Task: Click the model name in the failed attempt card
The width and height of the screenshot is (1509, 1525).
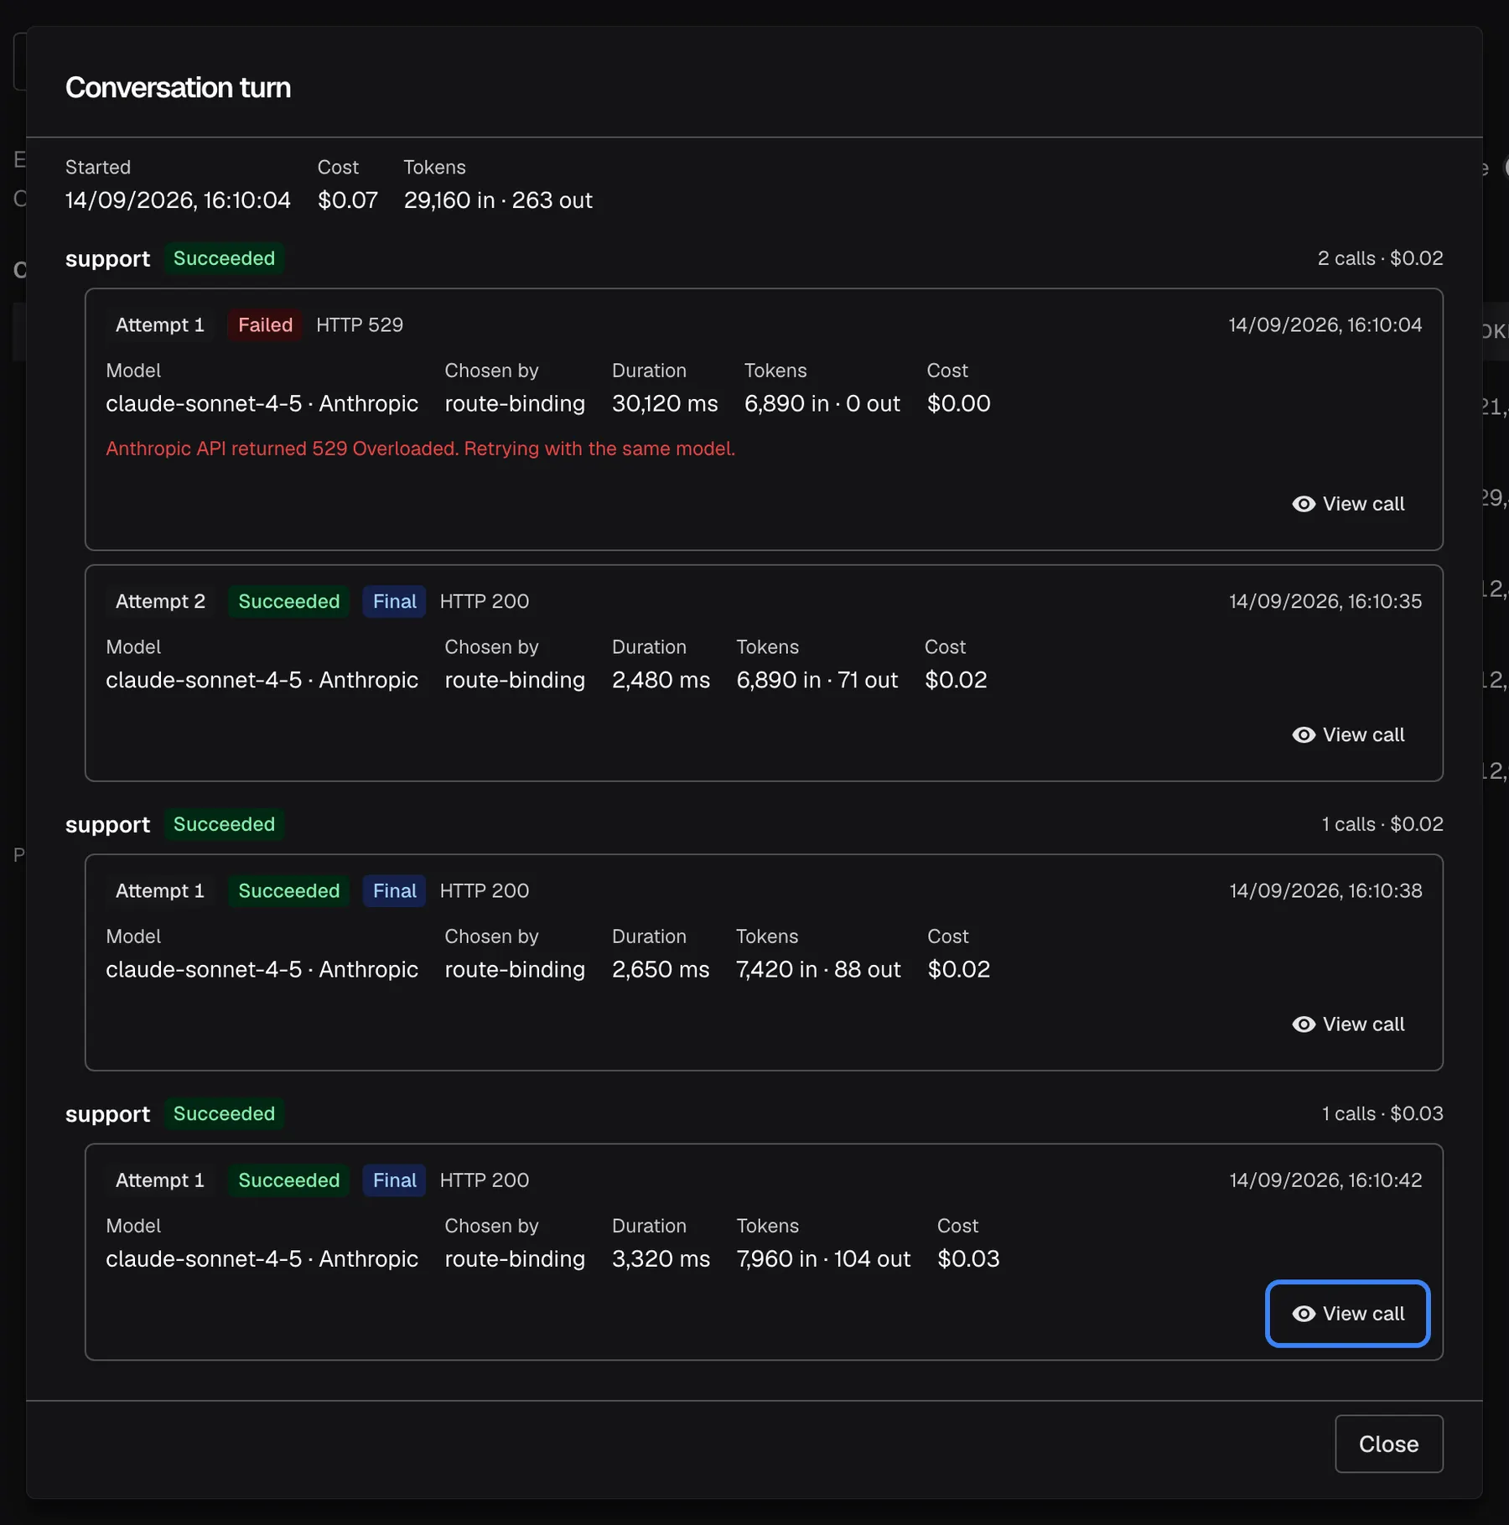Action: click(262, 403)
